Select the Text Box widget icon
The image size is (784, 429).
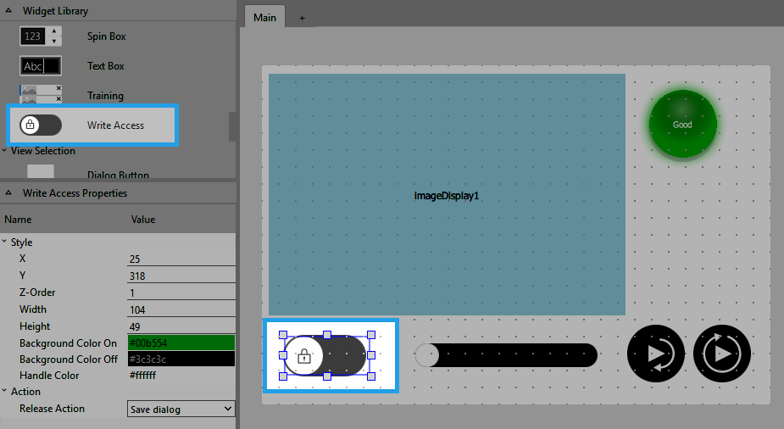tap(41, 66)
